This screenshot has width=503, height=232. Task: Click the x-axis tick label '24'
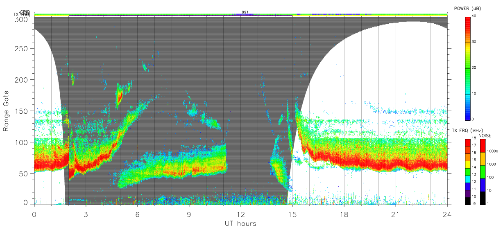(x=447, y=214)
